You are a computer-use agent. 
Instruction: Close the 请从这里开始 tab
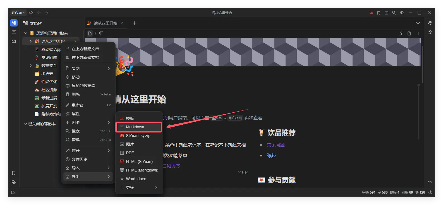(122, 23)
